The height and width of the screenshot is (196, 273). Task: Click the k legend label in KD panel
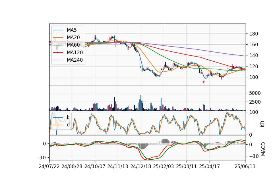(x=68, y=117)
